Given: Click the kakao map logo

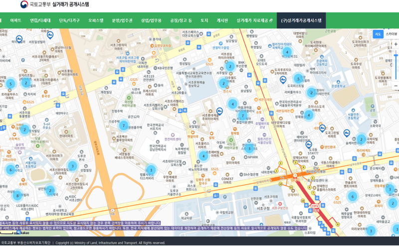Looking at the screenshot, I should 24,233.
